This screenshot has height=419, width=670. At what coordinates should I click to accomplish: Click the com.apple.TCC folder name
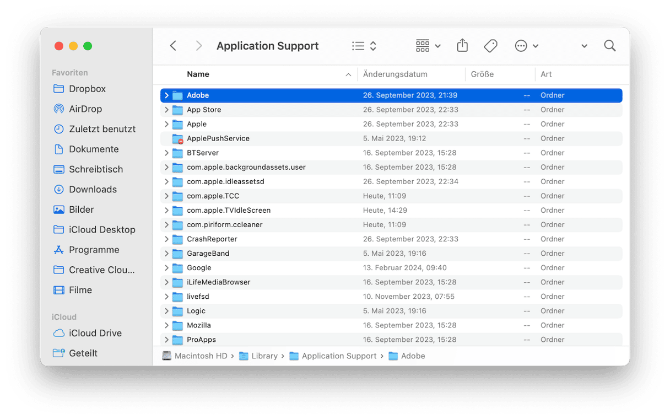tap(213, 196)
